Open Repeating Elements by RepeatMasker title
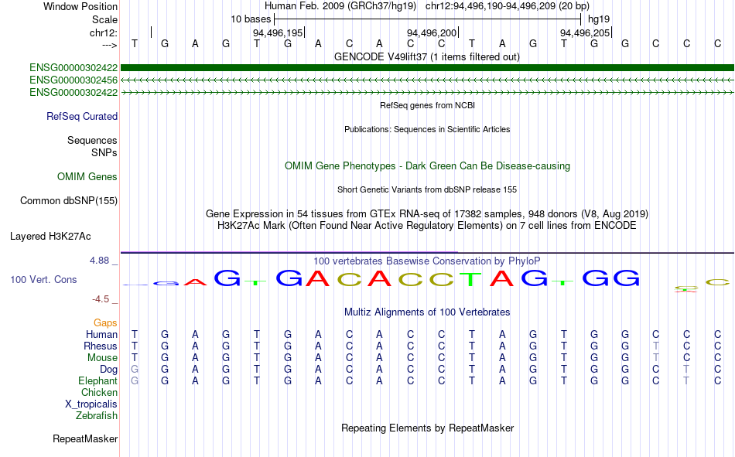 (x=427, y=428)
